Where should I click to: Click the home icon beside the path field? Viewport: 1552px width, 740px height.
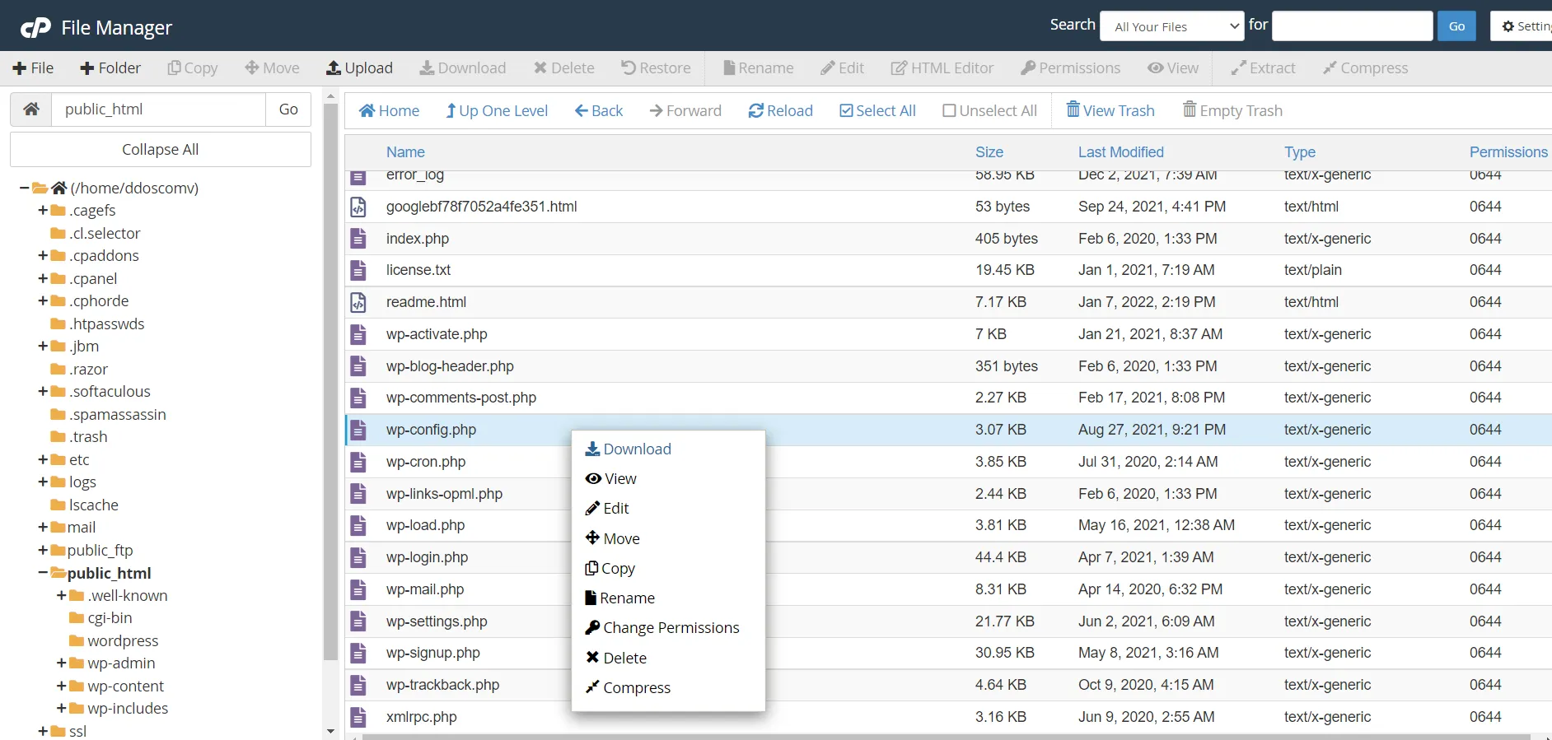point(31,109)
